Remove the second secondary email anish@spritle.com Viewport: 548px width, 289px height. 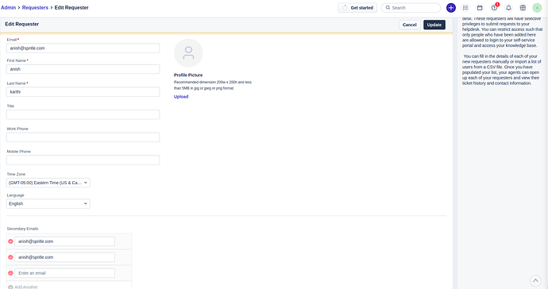click(10, 257)
